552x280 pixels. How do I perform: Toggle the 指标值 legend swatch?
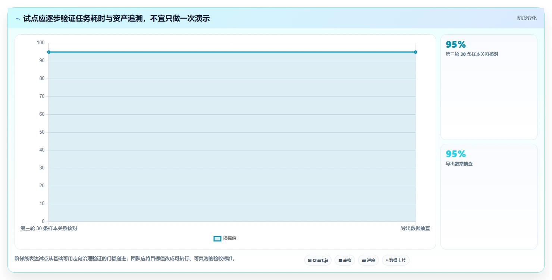[x=217, y=238]
